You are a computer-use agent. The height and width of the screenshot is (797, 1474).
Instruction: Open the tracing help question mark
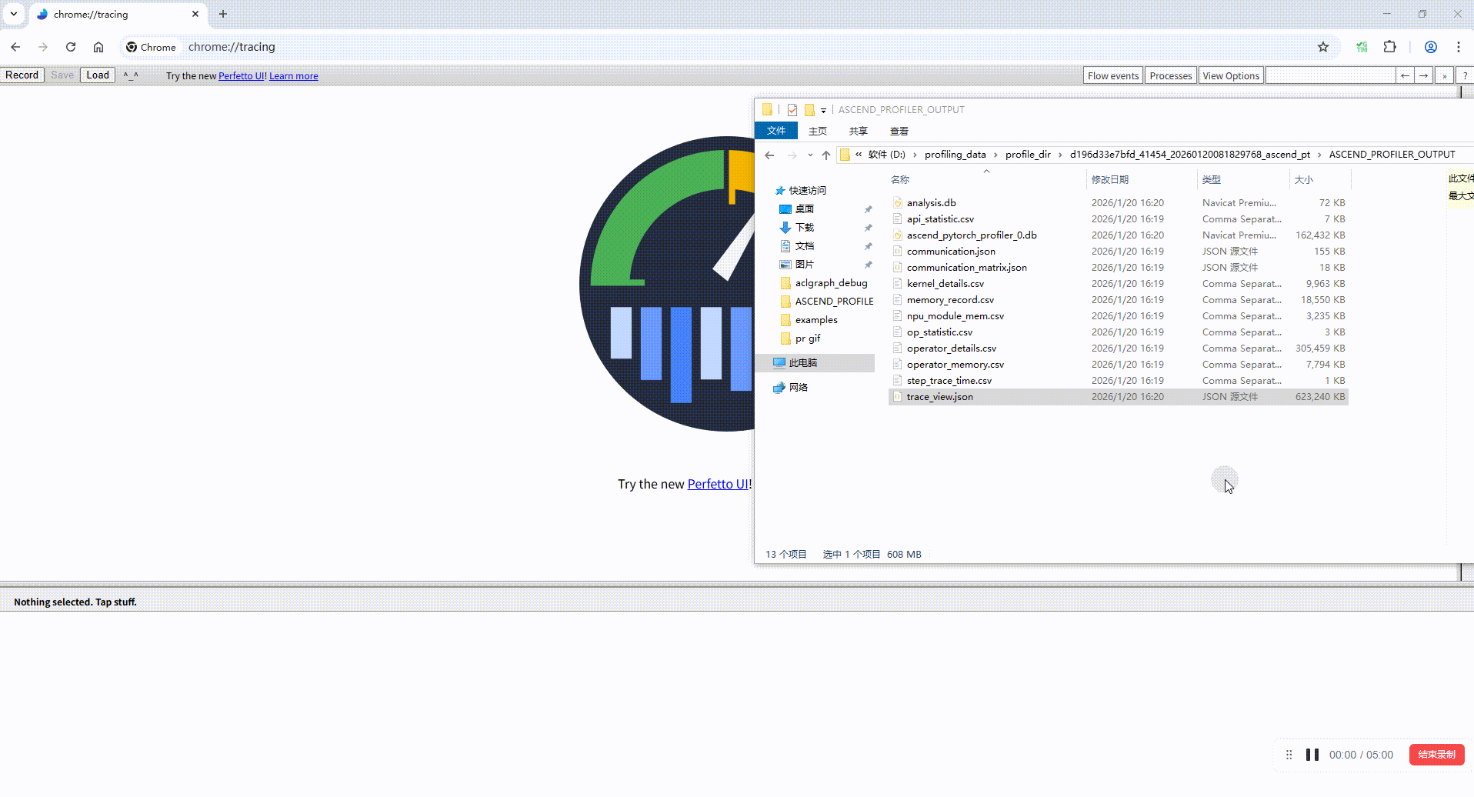1465,75
